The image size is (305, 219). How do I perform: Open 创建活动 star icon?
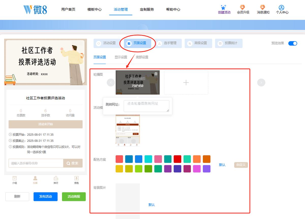point(224,7)
